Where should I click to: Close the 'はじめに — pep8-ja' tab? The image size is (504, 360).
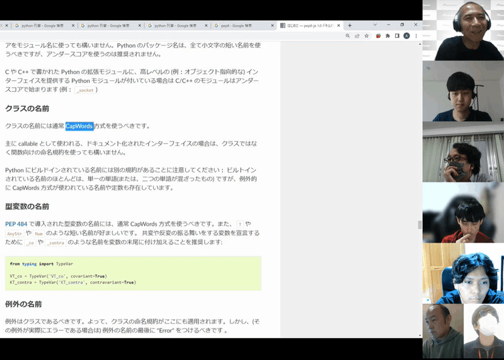(339, 25)
